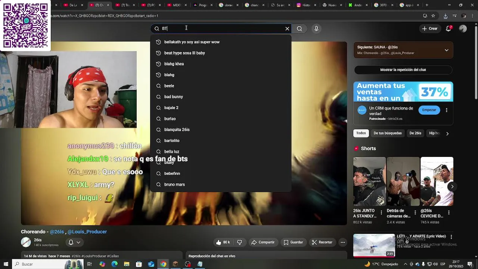The width and height of the screenshot is (478, 269).
Task: Expand the 'Siguiente: SAUNA' mix panel
Action: (447, 50)
